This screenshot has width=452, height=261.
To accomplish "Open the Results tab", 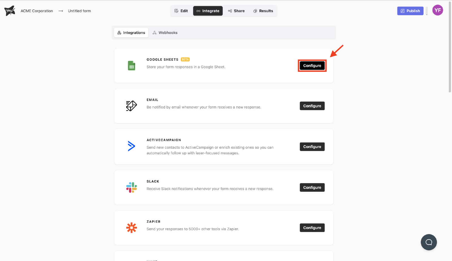I will click(263, 11).
